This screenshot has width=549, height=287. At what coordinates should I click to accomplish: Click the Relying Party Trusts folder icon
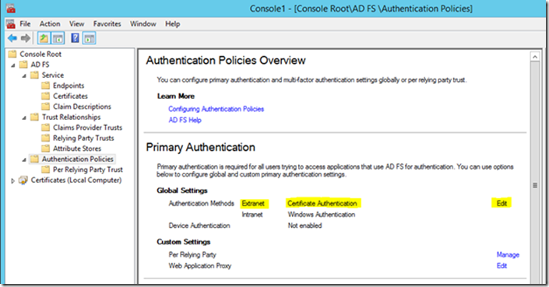(45, 138)
